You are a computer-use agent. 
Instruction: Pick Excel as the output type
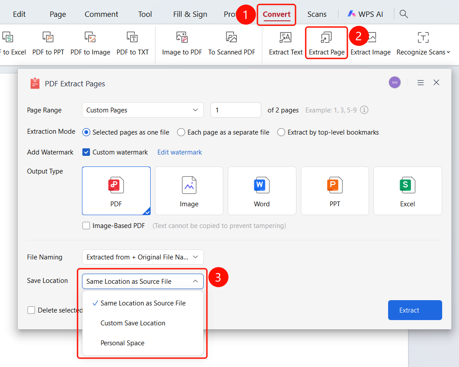408,191
